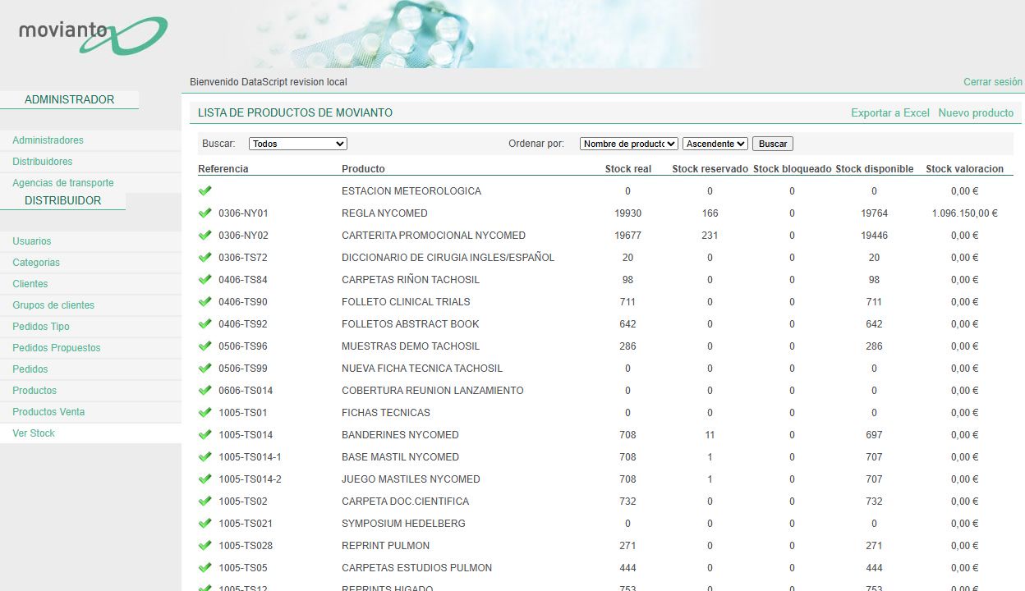The width and height of the screenshot is (1025, 591).
Task: Open Pedidos Propuestos menu item
Action: click(57, 348)
